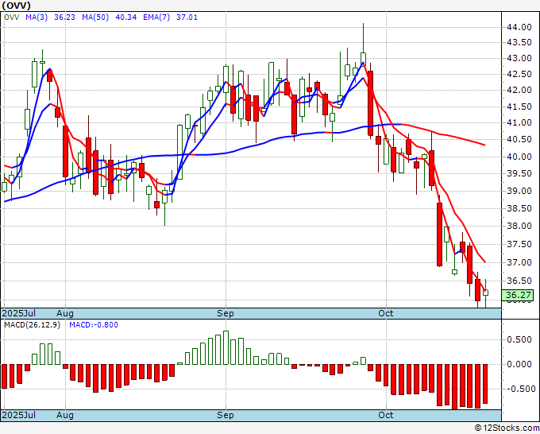Click the EMA(7) value 37.01
The width and height of the screenshot is (540, 434).
[187, 17]
